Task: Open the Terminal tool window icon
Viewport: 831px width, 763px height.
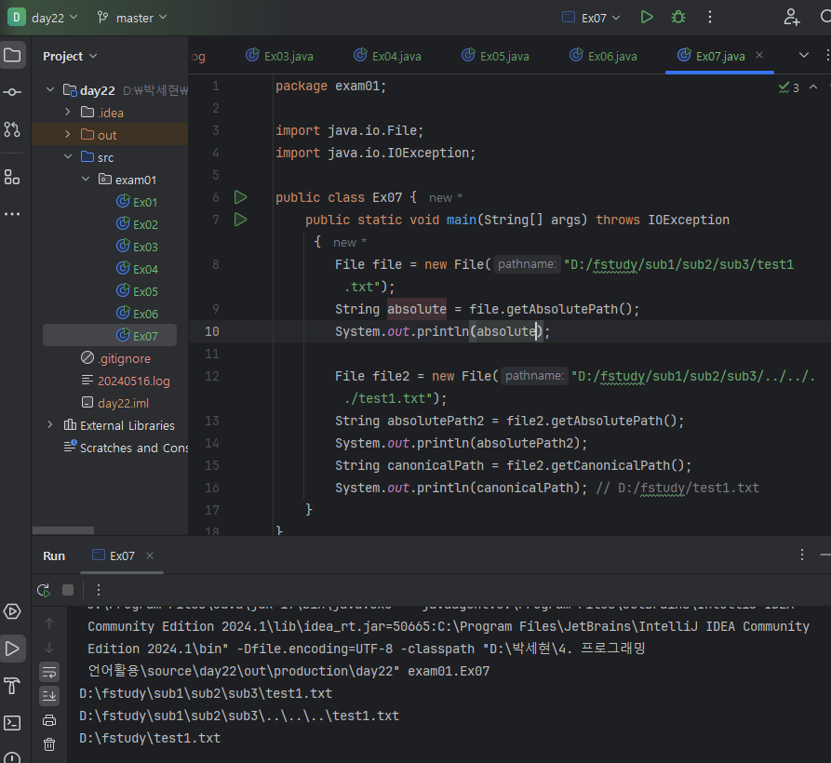Action: point(12,723)
